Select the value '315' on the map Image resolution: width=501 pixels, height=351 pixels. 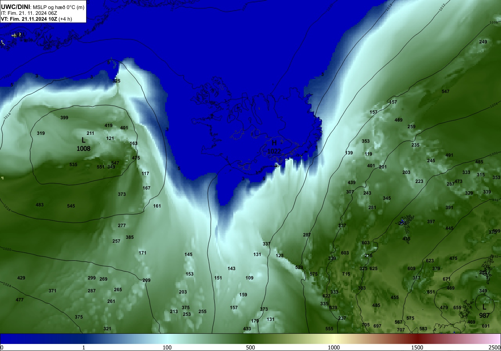[481, 175]
